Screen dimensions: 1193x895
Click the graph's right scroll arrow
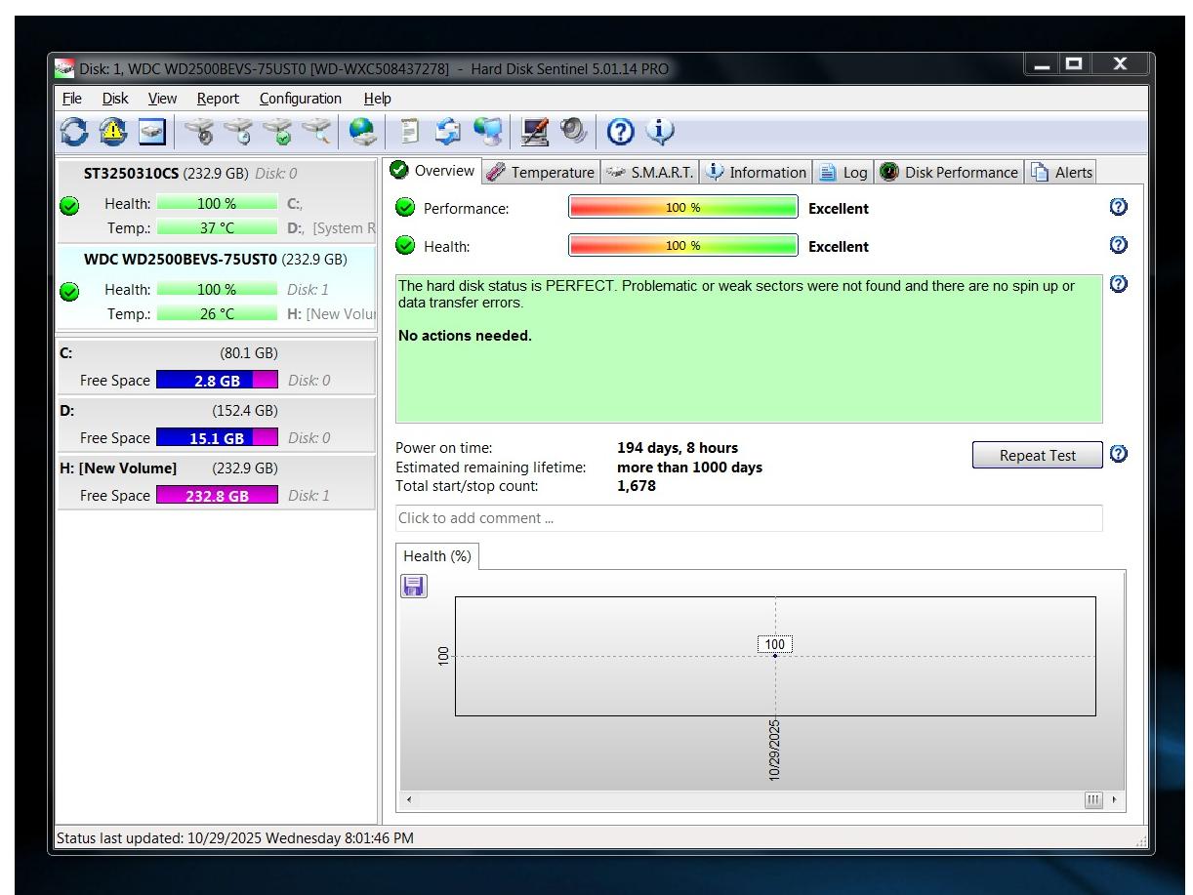[x=1114, y=800]
